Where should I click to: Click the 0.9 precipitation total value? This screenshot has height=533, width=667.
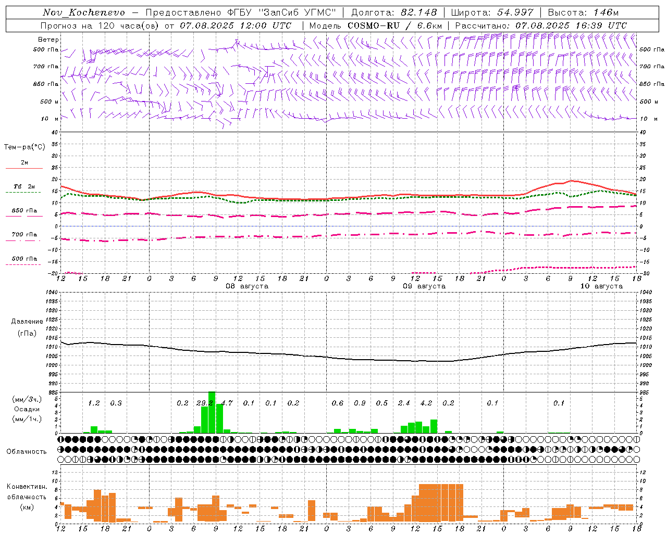[360, 403]
